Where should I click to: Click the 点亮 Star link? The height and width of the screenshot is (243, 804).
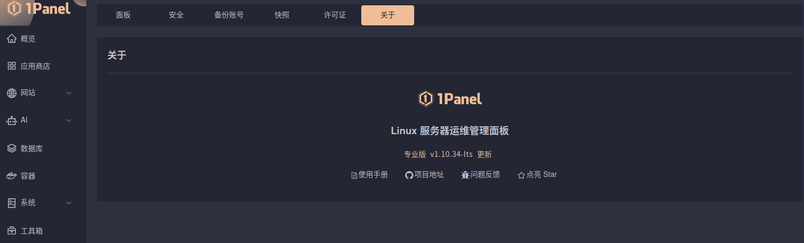[541, 175]
